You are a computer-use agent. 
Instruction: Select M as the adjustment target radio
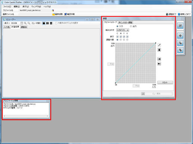[x=121, y=40]
